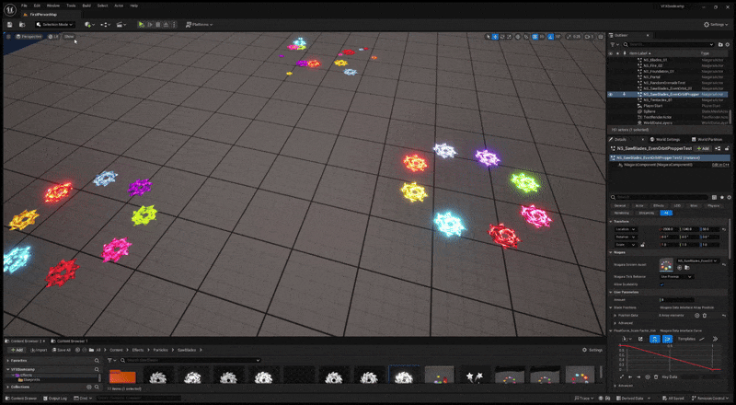
Task: Open the Niagara System Asset picker dropdown
Action: coord(698,260)
